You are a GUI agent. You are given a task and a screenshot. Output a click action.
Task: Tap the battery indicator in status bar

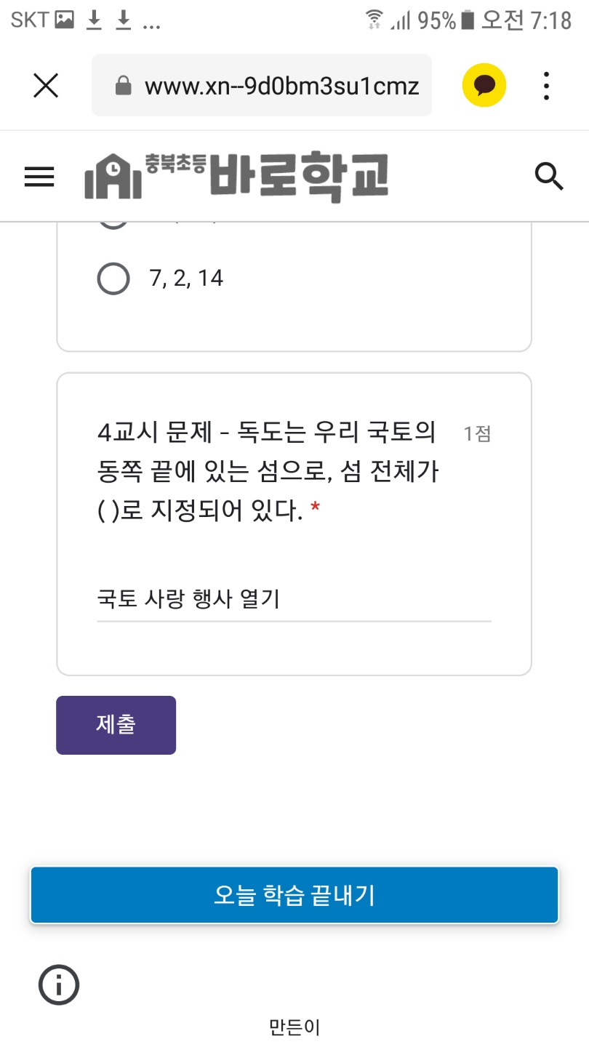coord(468,20)
